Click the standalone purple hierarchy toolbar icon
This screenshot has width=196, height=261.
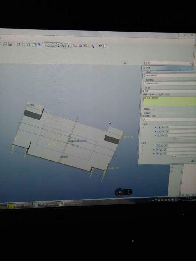click(x=93, y=46)
